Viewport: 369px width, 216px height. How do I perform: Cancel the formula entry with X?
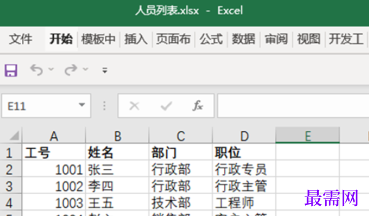(x=134, y=106)
